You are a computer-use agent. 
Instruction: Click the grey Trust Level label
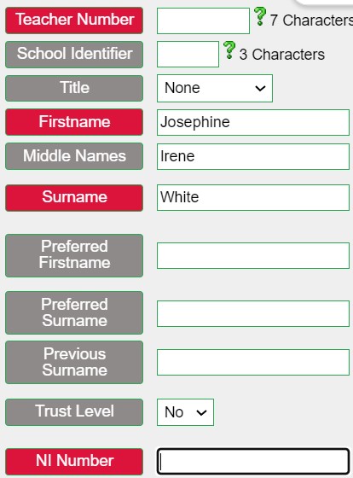pyautogui.click(x=74, y=412)
